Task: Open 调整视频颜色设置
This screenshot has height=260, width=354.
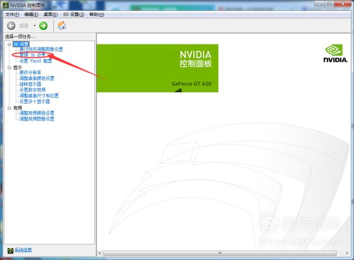Action: tap(37, 113)
